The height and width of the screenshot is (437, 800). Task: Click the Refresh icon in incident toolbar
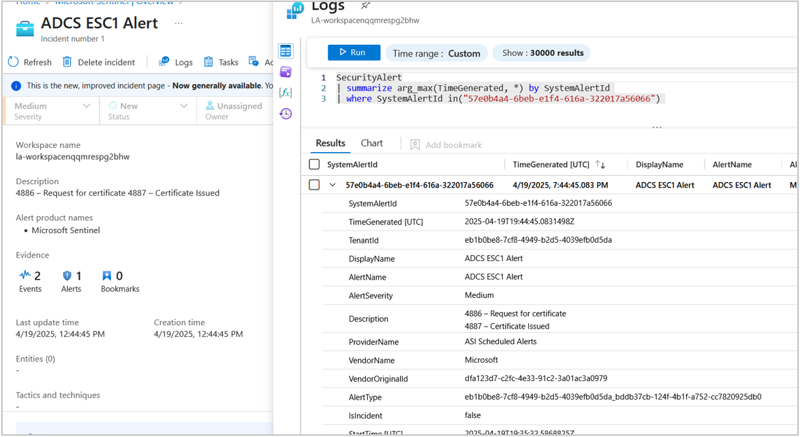tap(14, 62)
